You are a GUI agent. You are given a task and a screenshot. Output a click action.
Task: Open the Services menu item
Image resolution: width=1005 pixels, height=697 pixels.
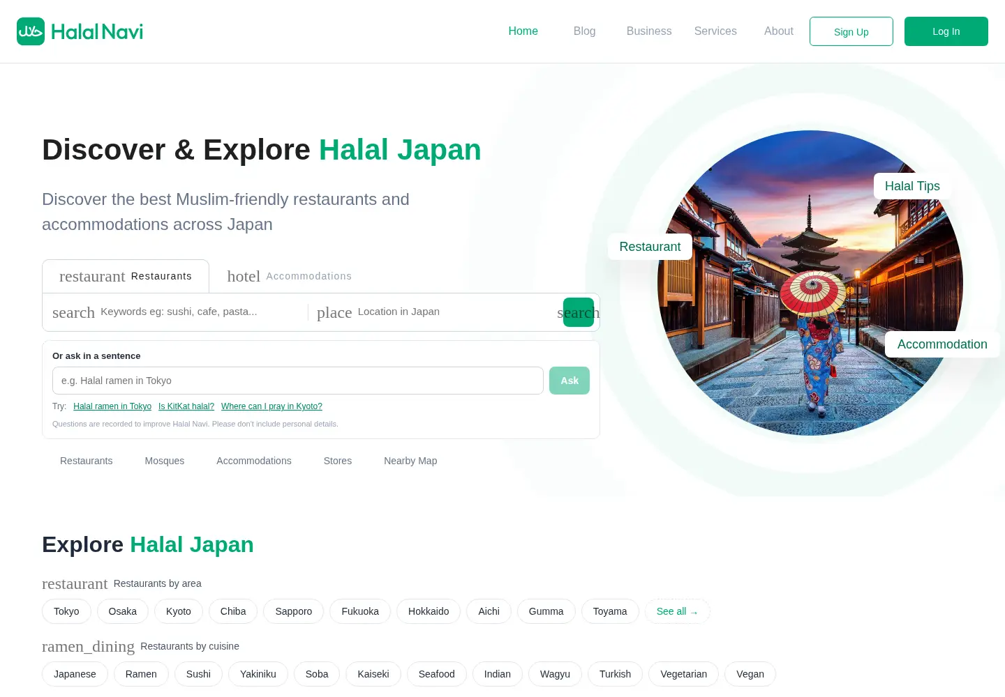coord(715,31)
